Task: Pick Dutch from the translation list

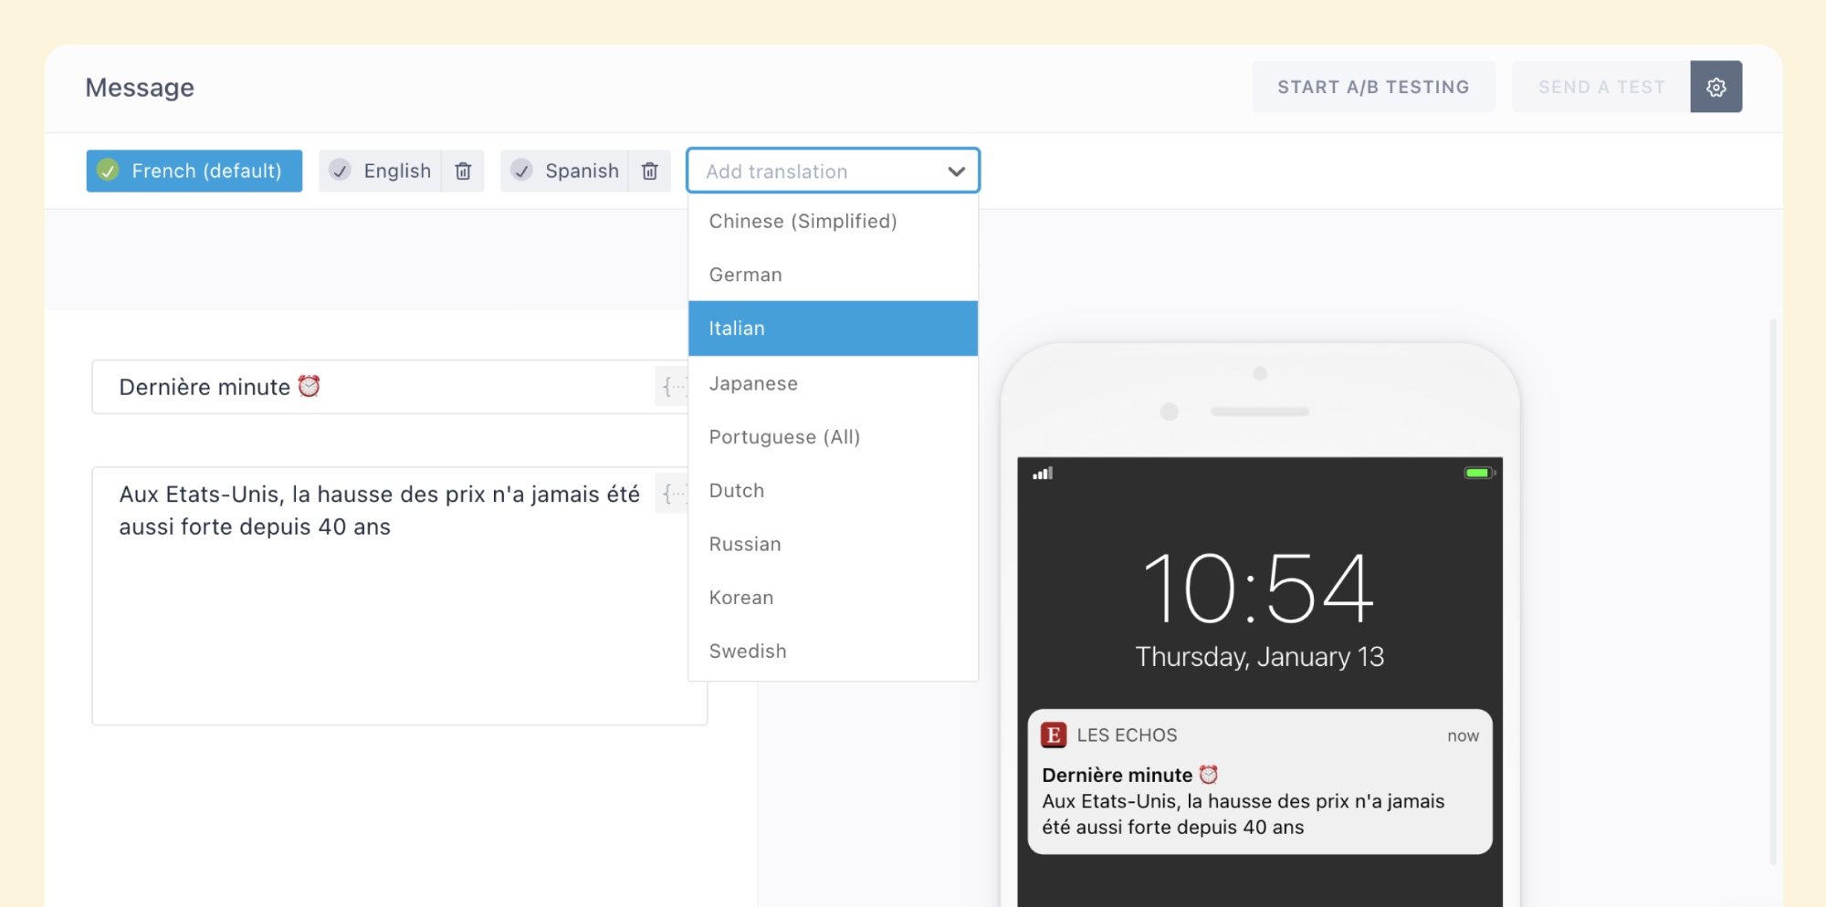Action: (833, 490)
